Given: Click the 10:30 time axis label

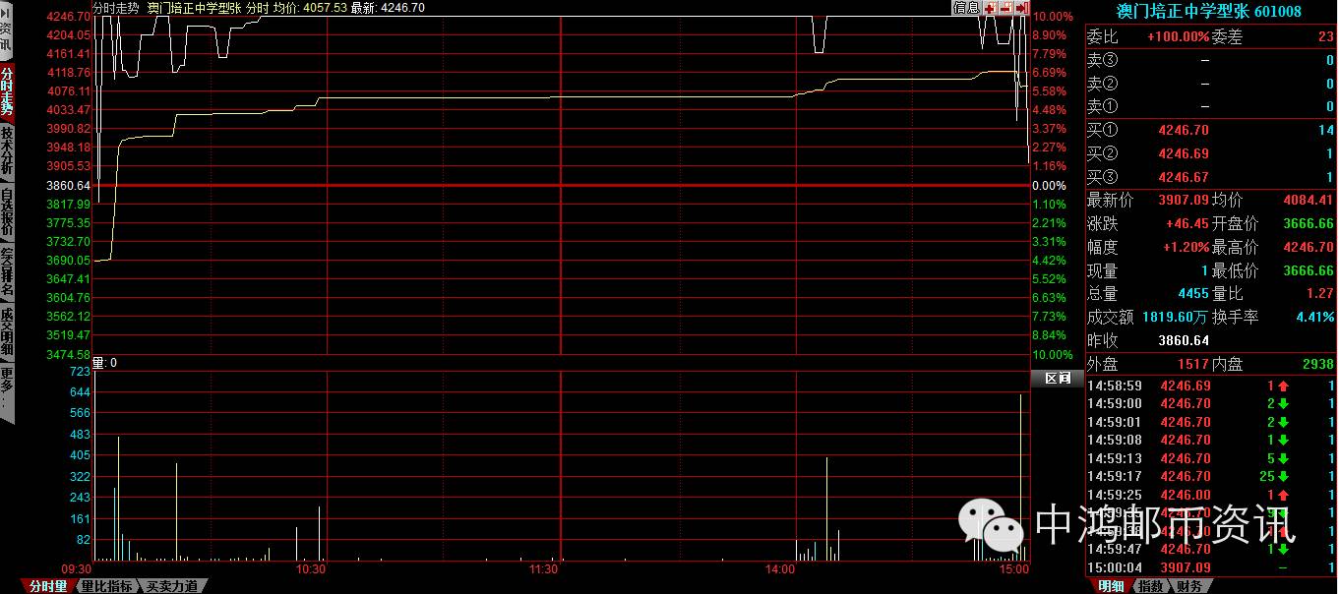Looking at the screenshot, I should 310,569.
